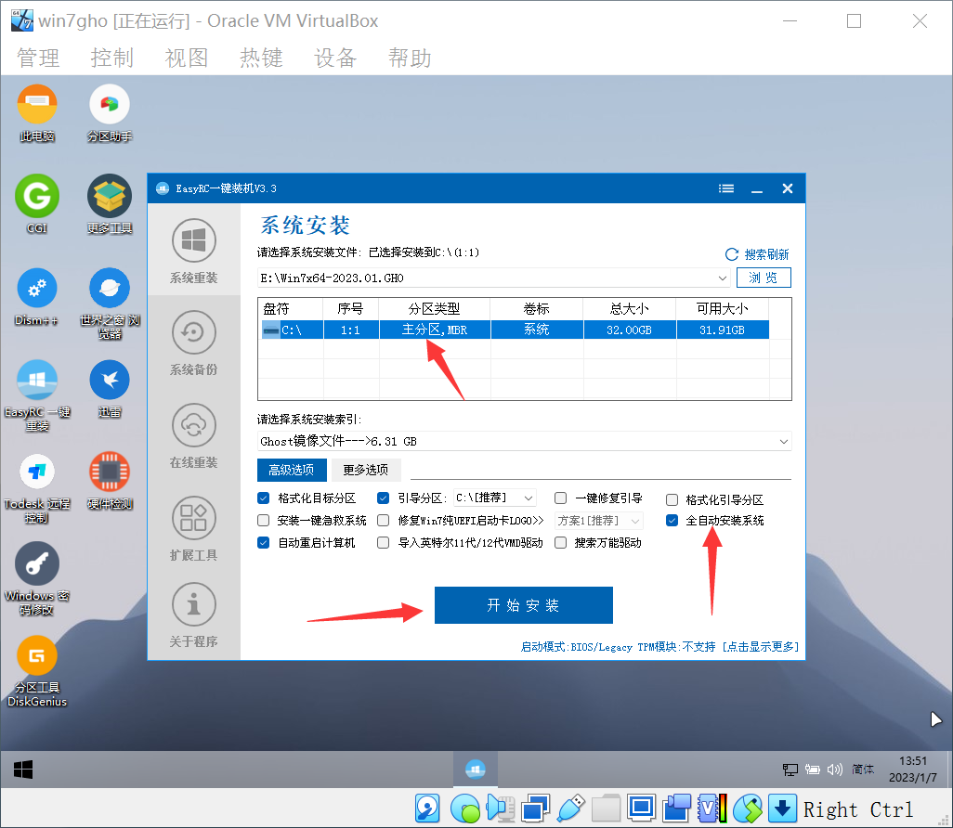This screenshot has width=953, height=828.
Task: Click VirtualBox keyboard capture arrow icon
Action: pos(782,809)
